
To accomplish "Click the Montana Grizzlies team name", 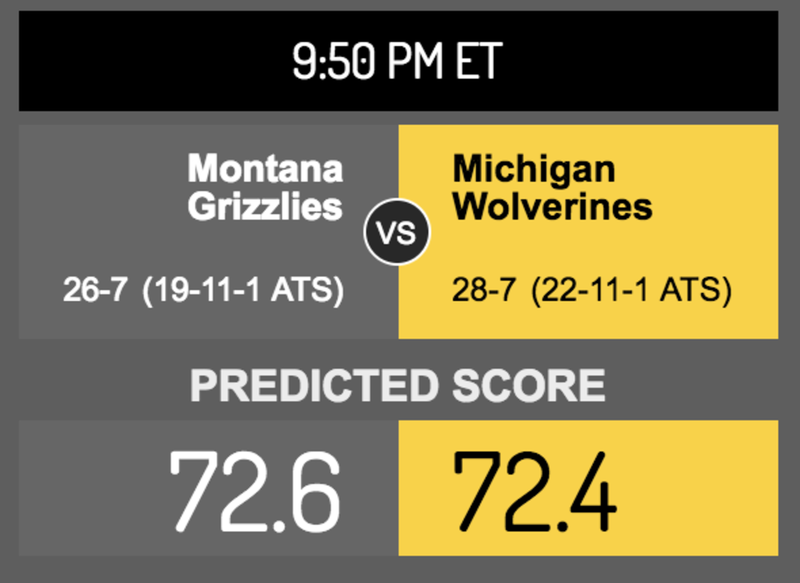I will click(x=265, y=187).
